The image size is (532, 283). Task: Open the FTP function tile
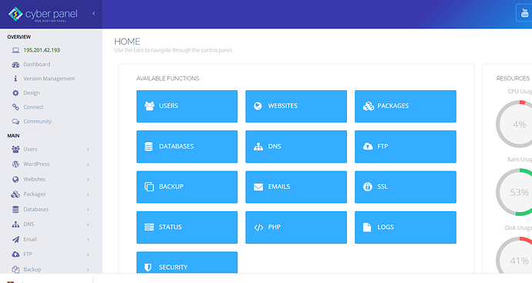[406, 147]
